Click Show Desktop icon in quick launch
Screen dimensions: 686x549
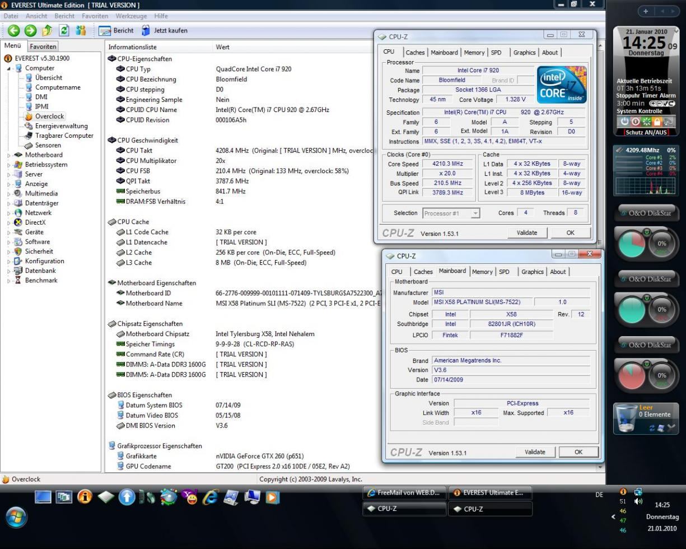click(43, 497)
